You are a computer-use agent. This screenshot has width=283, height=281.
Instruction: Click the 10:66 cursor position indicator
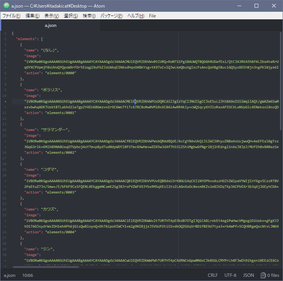28,275
